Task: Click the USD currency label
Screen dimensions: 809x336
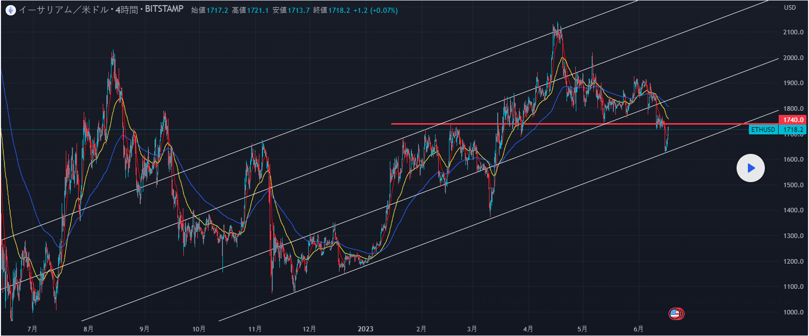Action: (789, 8)
